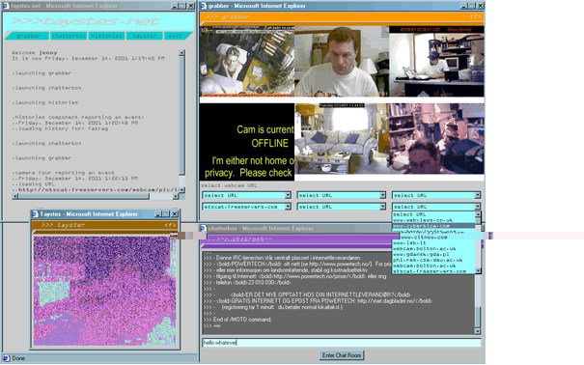Click the purple-tinted webcam thumbnail

click(436, 138)
